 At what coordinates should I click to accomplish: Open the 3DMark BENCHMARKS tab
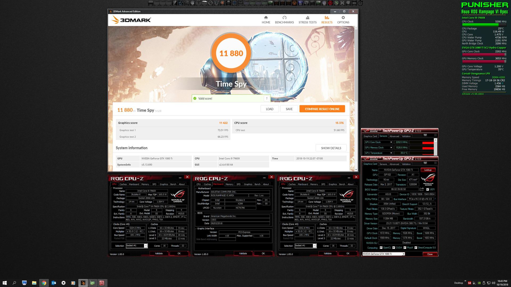click(x=284, y=20)
